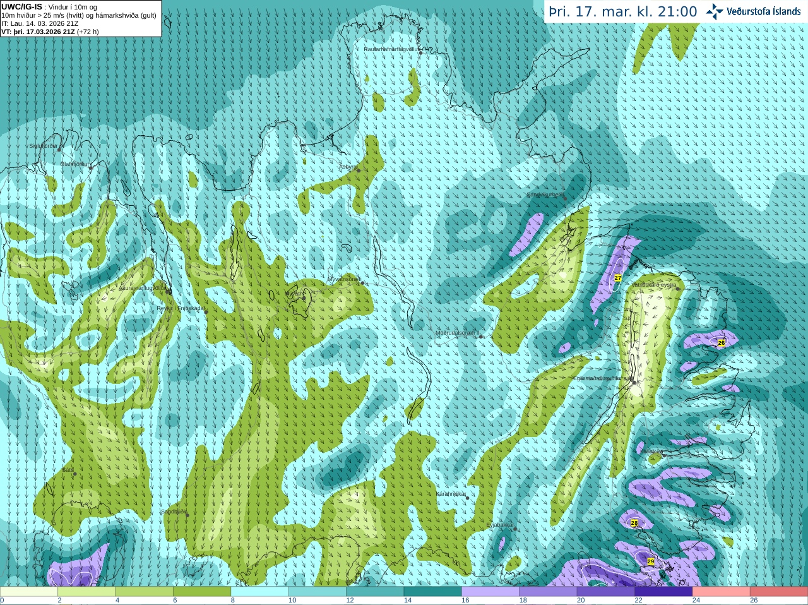Click the UWC/IG-IS title text

pyautogui.click(x=21, y=6)
